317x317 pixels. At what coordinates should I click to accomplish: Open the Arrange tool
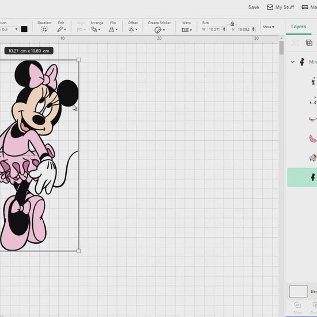pyautogui.click(x=96, y=29)
